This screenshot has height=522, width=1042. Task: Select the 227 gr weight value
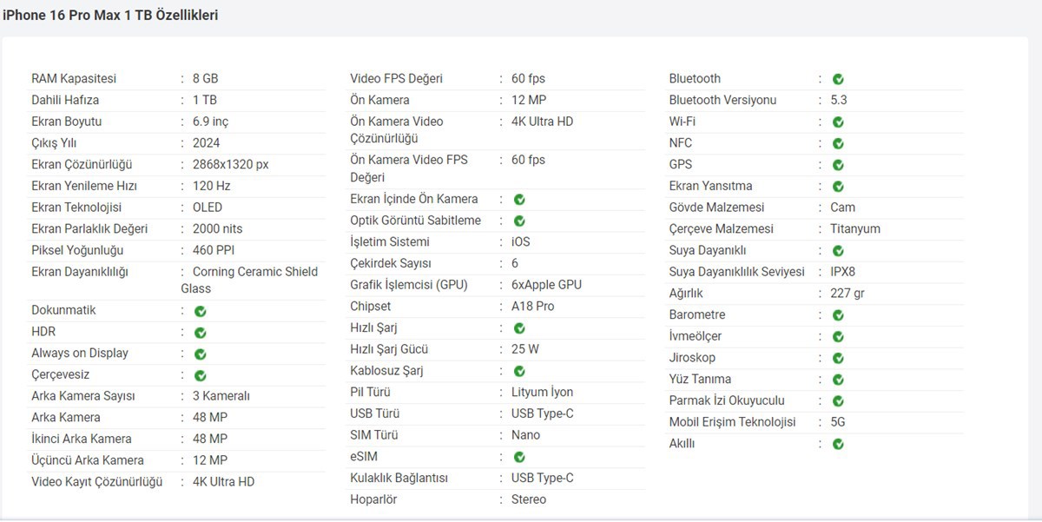tap(847, 294)
